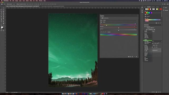The height and width of the screenshot is (95, 169).
Task: Choose Screen in the blend mode list
Action: [148, 40]
